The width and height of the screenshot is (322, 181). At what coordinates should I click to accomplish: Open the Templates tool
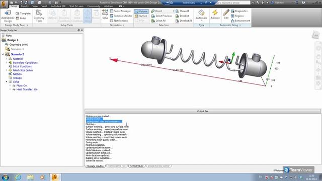coord(24,14)
